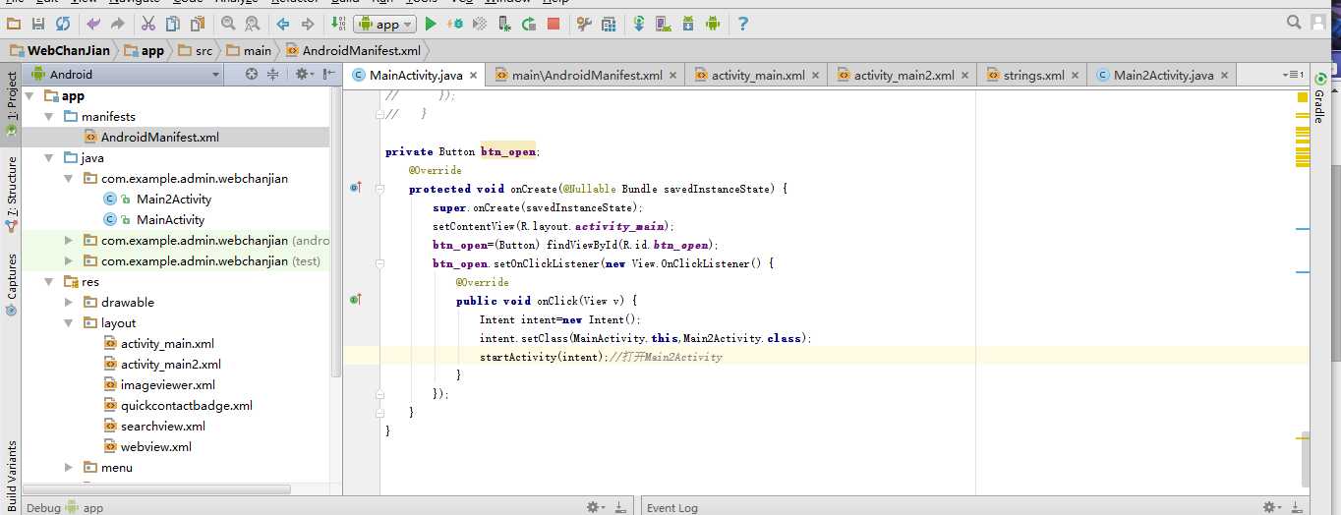Select Main2Activity class in project tree

coord(174,199)
